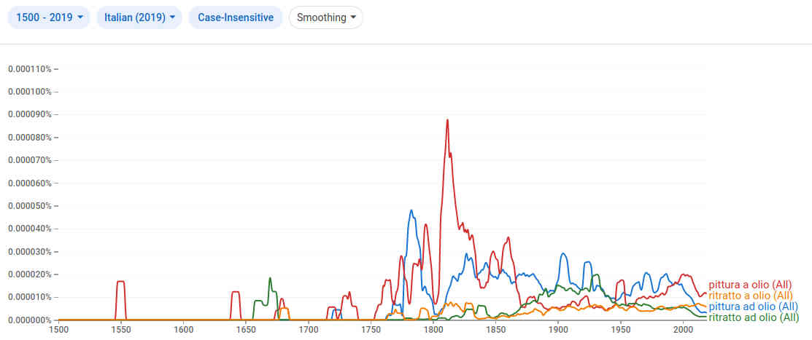The width and height of the screenshot is (812, 340).
Task: Click the 0.000050% y-axis label
Action: tap(30, 206)
